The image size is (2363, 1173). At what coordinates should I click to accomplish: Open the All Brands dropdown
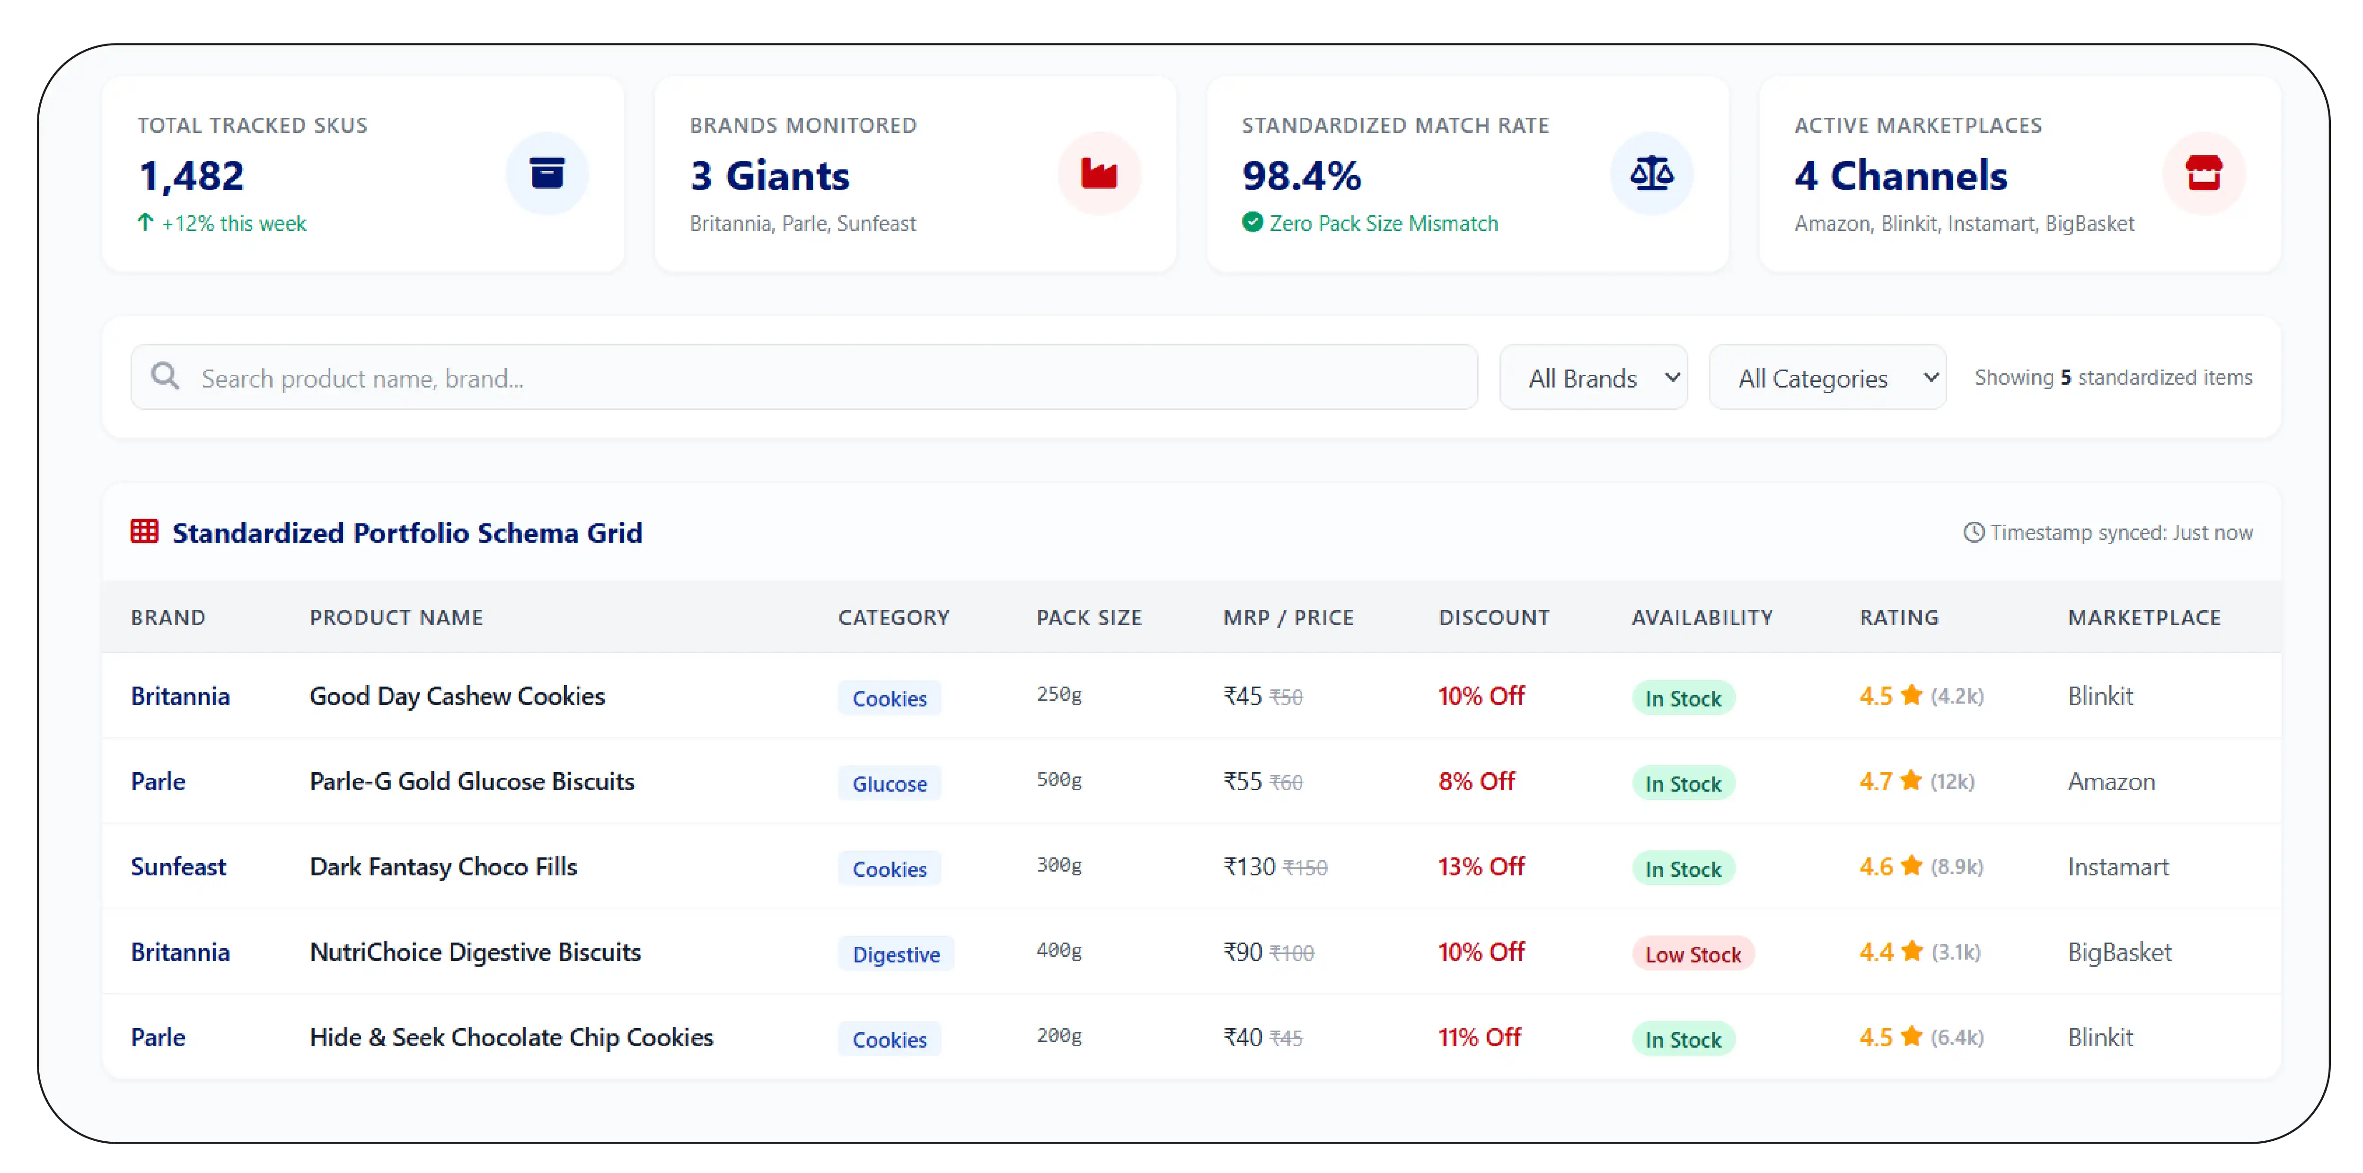pos(1593,377)
